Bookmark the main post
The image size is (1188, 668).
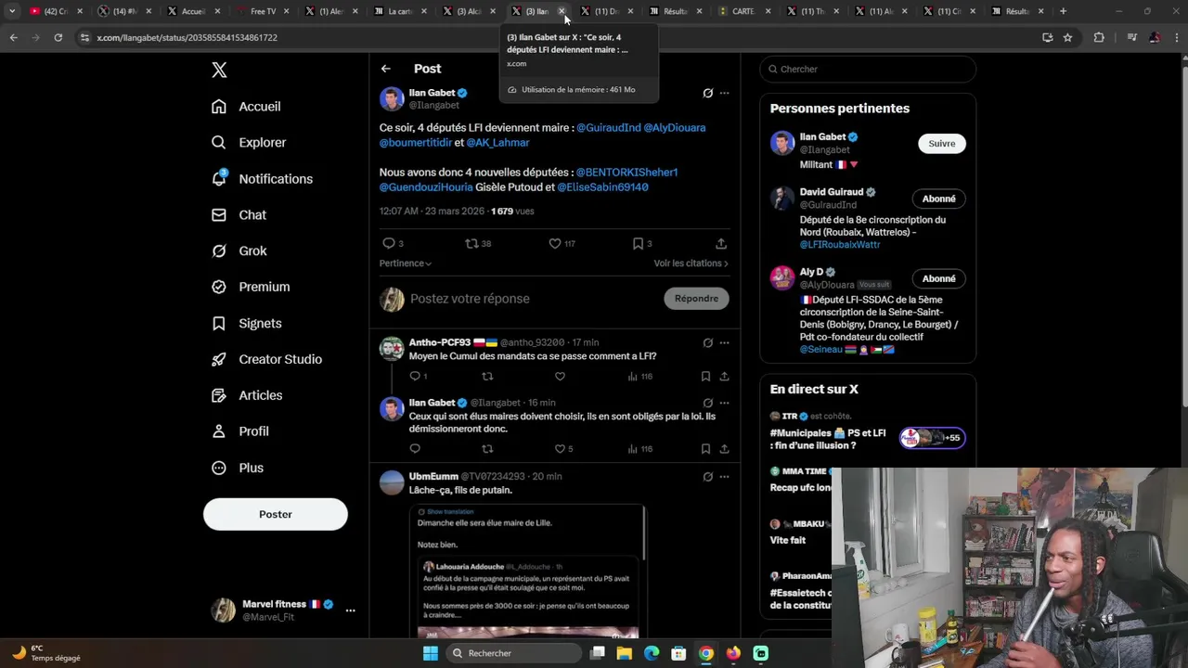[x=638, y=243]
